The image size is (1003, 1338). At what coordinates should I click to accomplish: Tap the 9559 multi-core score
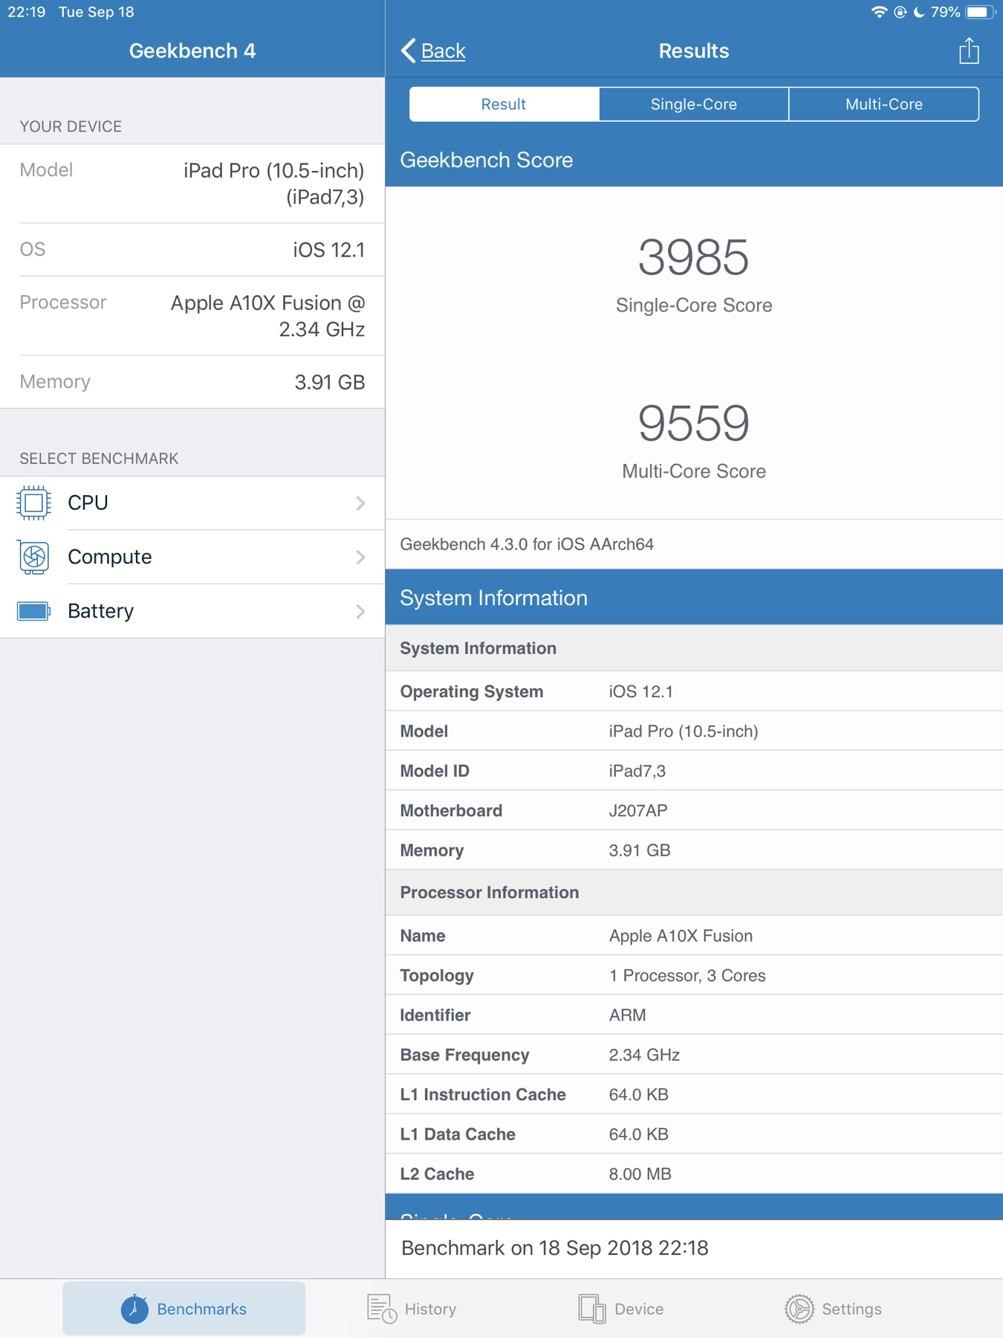point(693,423)
